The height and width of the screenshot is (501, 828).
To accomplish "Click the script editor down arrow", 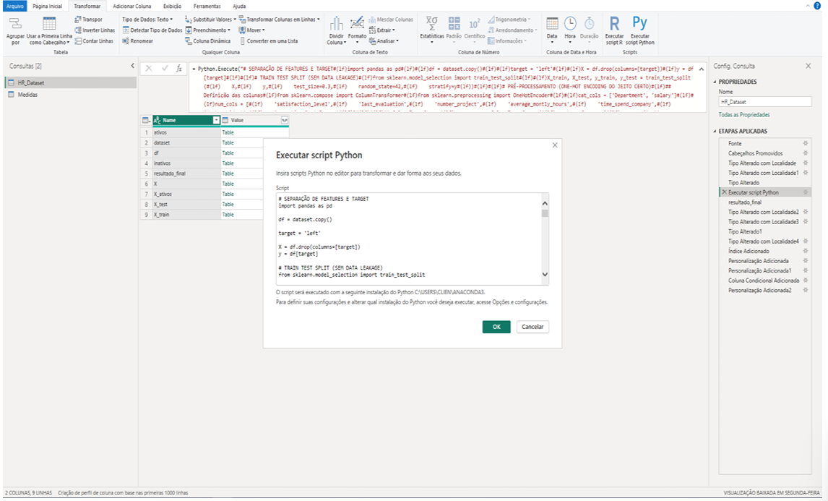I will click(x=545, y=274).
